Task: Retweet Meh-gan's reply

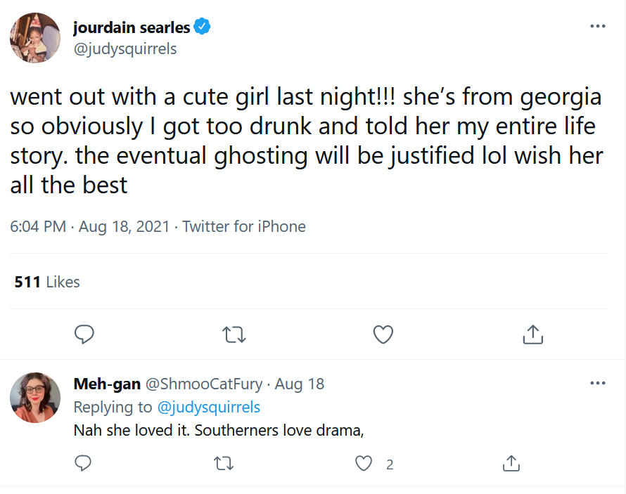Action: pyautogui.click(x=224, y=464)
